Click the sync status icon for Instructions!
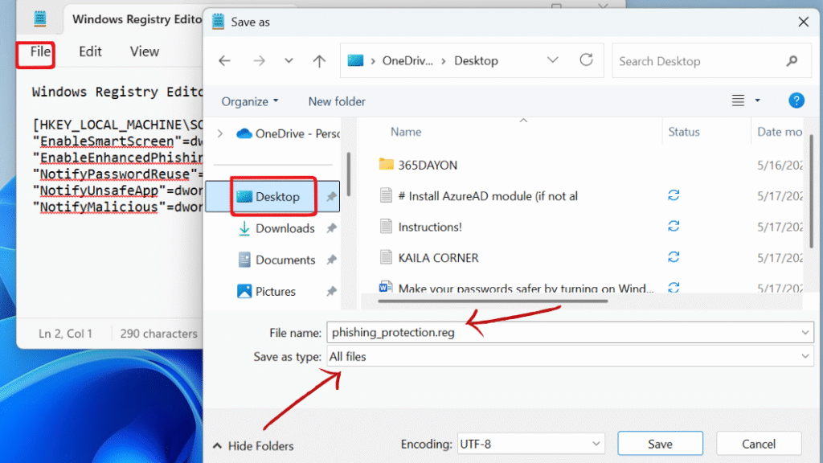 point(674,226)
